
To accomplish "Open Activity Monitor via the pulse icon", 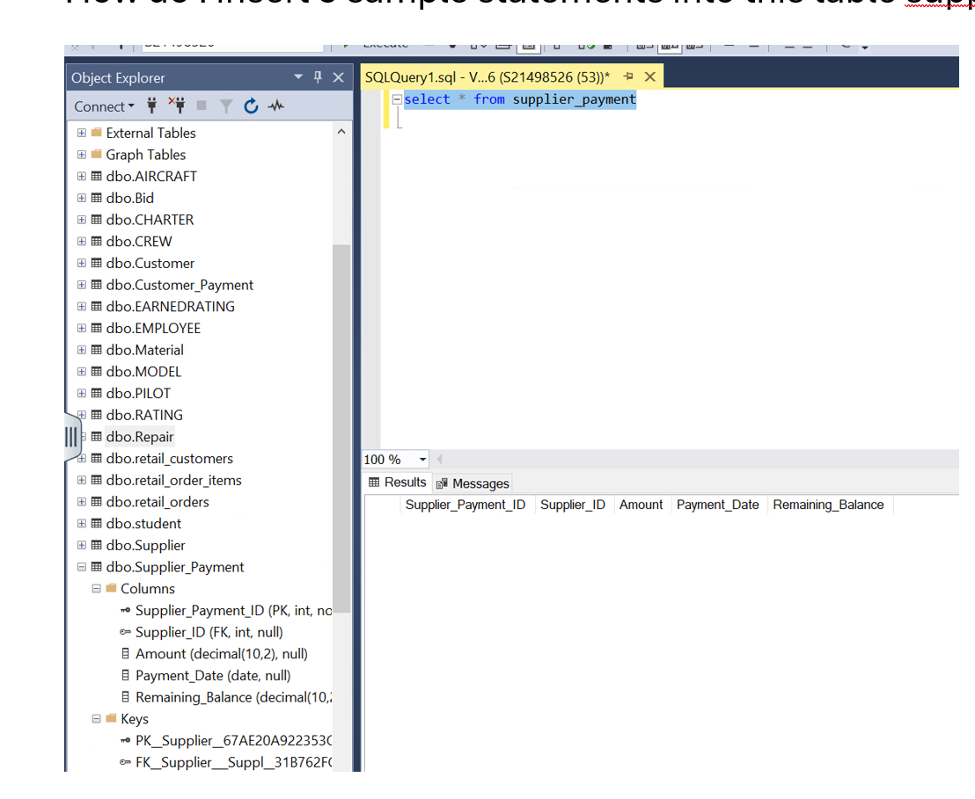I will pos(275,105).
